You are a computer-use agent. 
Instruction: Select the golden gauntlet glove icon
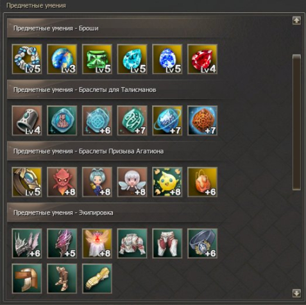pyautogui.click(x=97, y=279)
